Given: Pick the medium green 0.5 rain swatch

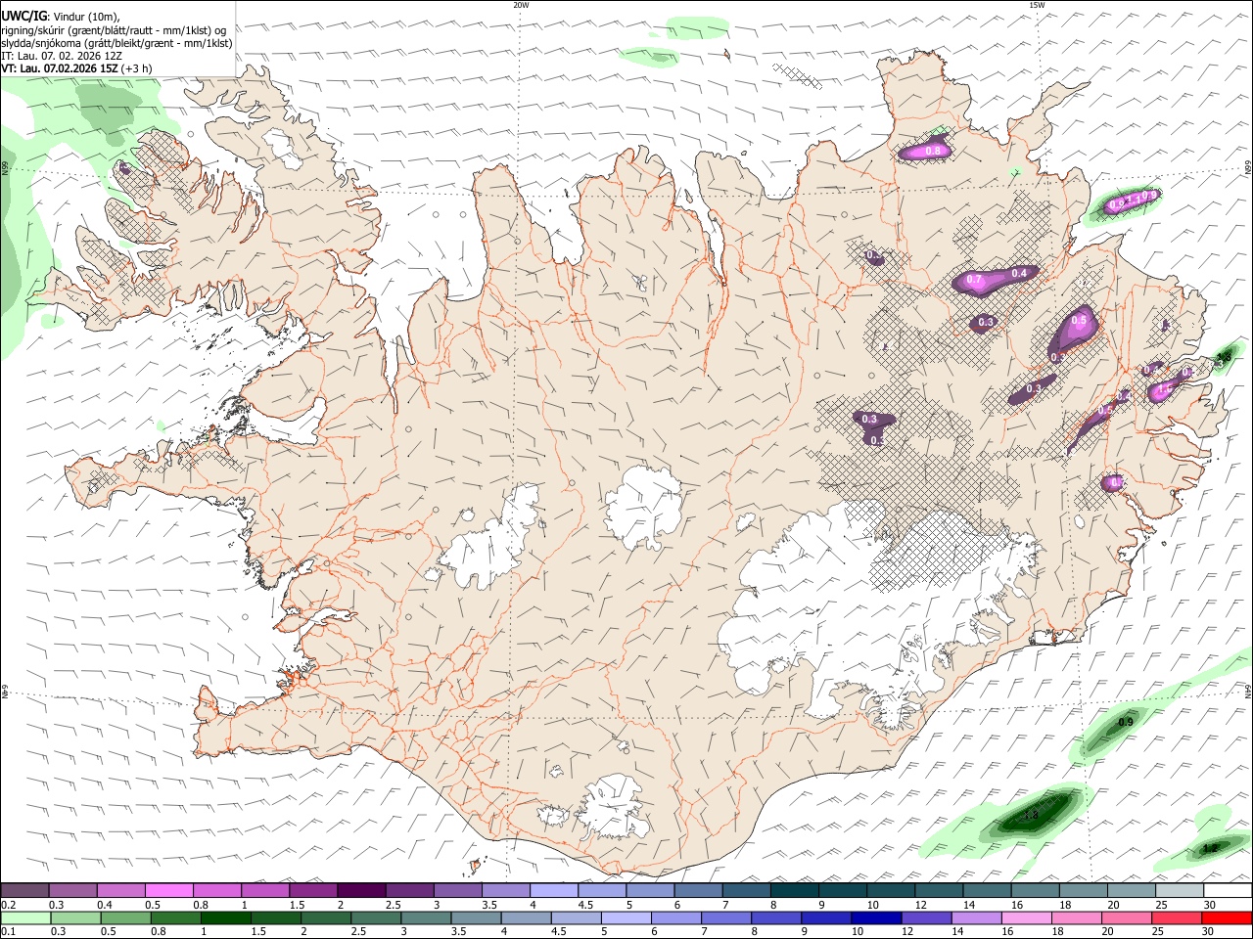Looking at the screenshot, I should click(125, 918).
